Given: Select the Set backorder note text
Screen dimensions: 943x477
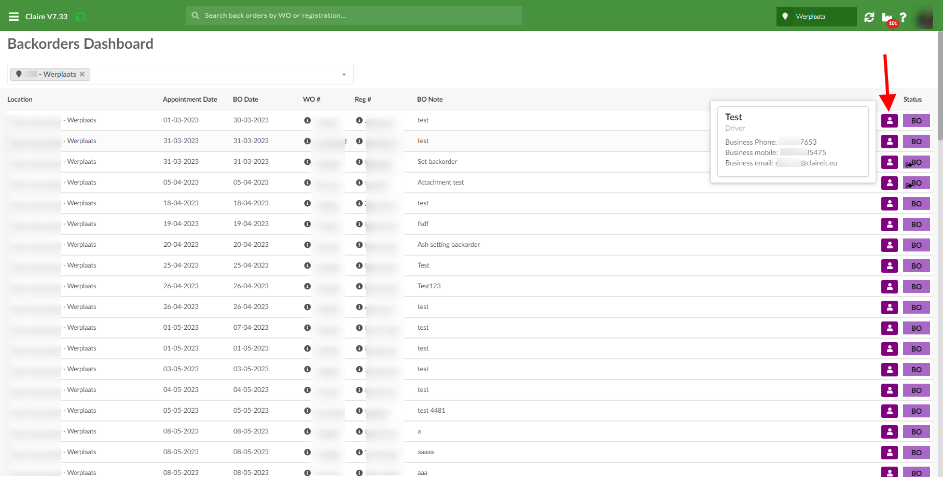Looking at the screenshot, I should point(437,162).
